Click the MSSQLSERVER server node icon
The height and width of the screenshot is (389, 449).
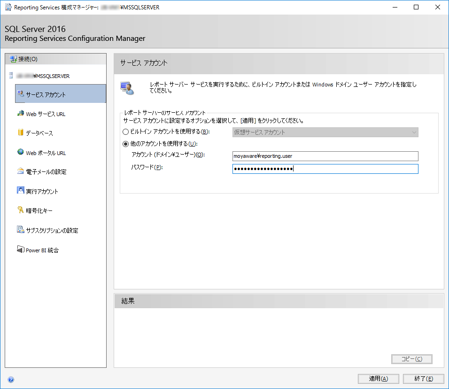coord(11,76)
